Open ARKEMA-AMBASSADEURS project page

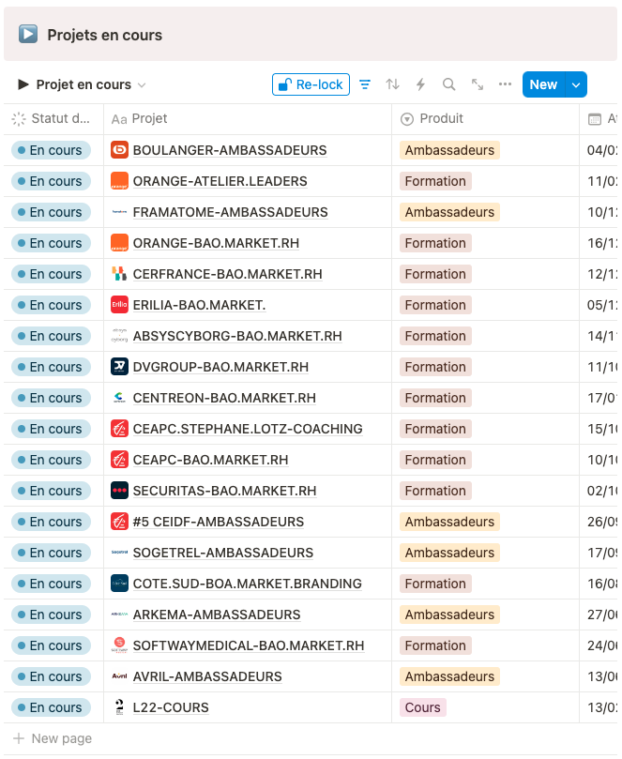[217, 615]
